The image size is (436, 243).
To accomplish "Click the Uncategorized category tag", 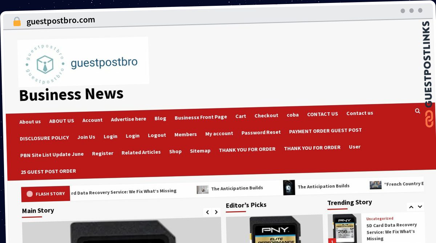I will 380,219.
